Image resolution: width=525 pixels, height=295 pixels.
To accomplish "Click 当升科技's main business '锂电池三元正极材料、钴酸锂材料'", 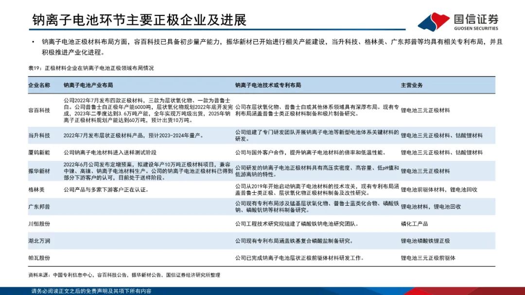I will pyautogui.click(x=441, y=136).
